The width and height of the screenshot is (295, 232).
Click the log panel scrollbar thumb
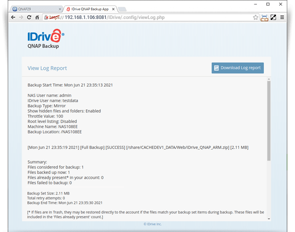click(269, 121)
